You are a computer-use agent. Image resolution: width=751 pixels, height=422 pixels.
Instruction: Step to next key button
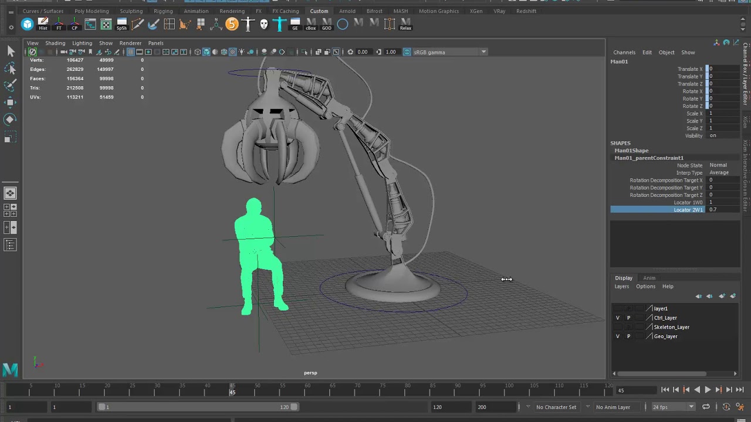click(x=718, y=390)
